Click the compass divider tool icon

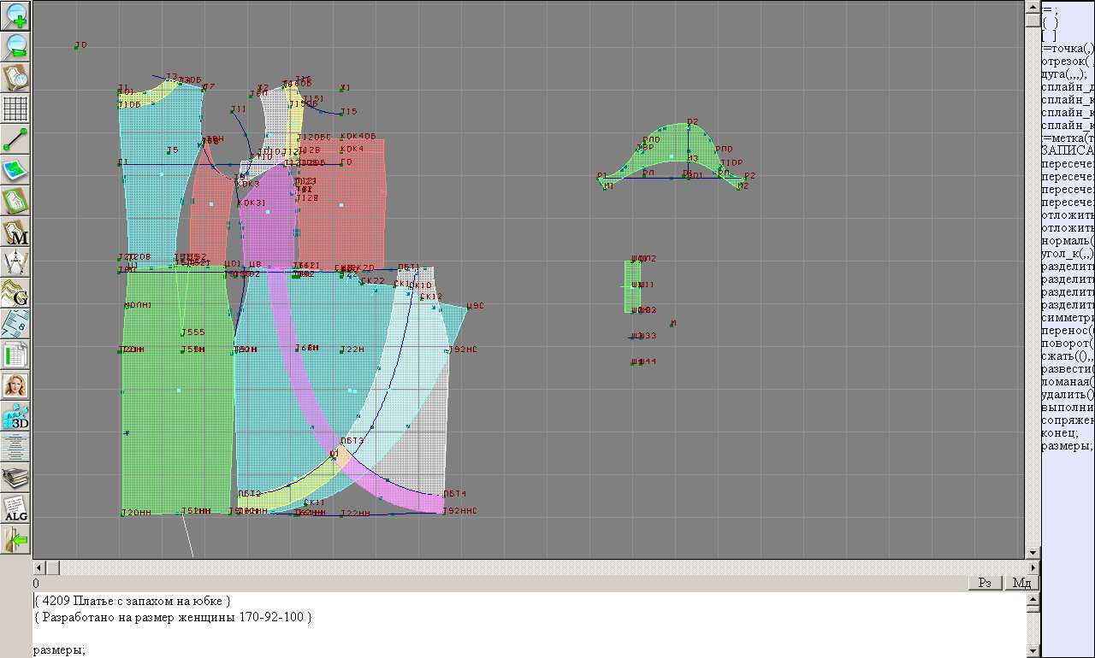coord(16,262)
